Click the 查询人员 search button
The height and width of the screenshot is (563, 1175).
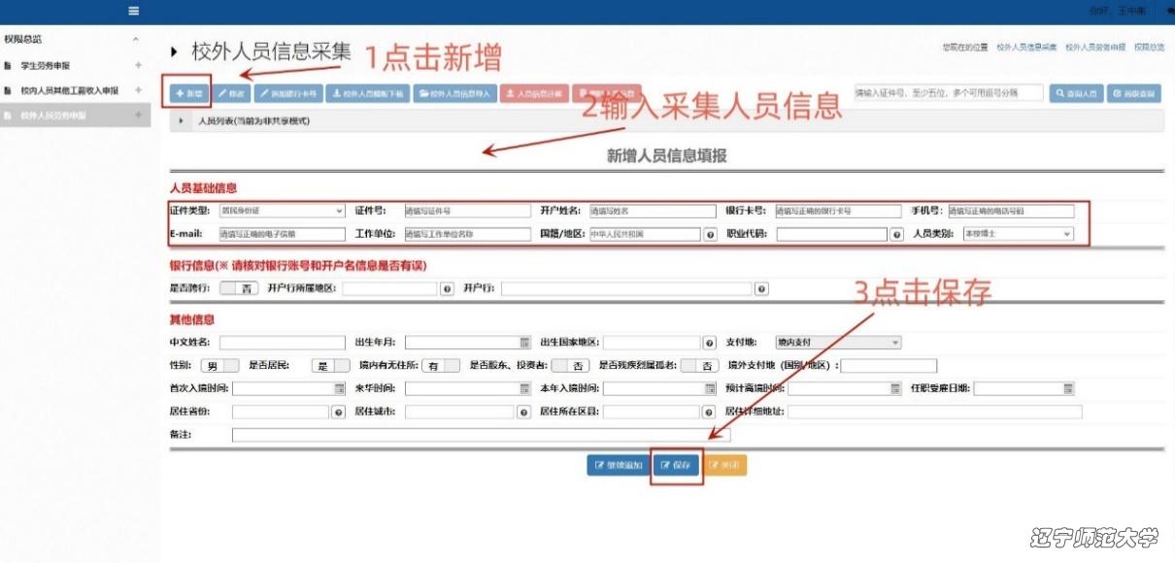click(1077, 93)
